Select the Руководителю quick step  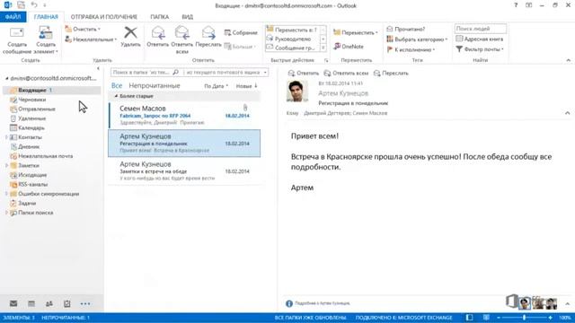pyautogui.click(x=292, y=39)
